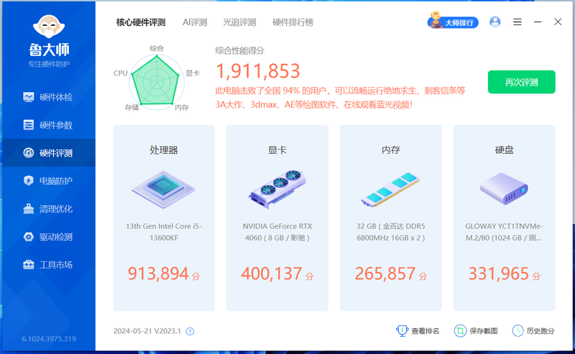Screen dimensions: 575x354
Task: Click the memory stick icon
Action: pyautogui.click(x=390, y=189)
